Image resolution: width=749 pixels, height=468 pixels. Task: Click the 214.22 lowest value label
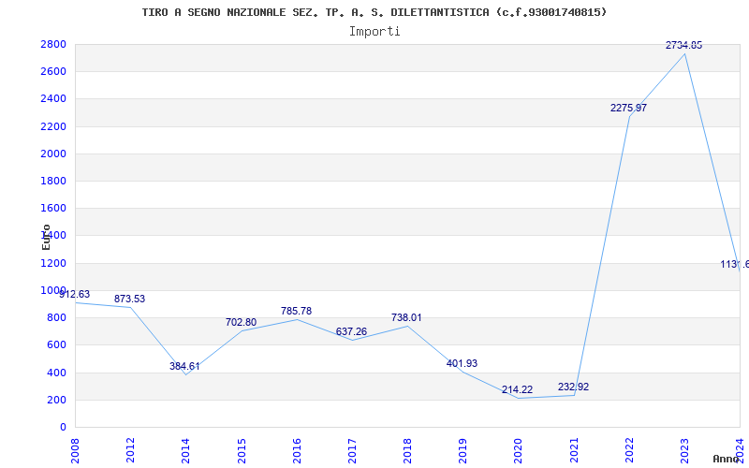(517, 389)
